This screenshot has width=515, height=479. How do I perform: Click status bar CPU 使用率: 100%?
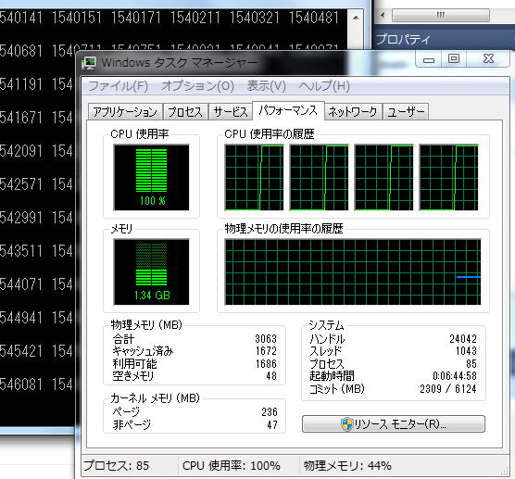pyautogui.click(x=232, y=465)
